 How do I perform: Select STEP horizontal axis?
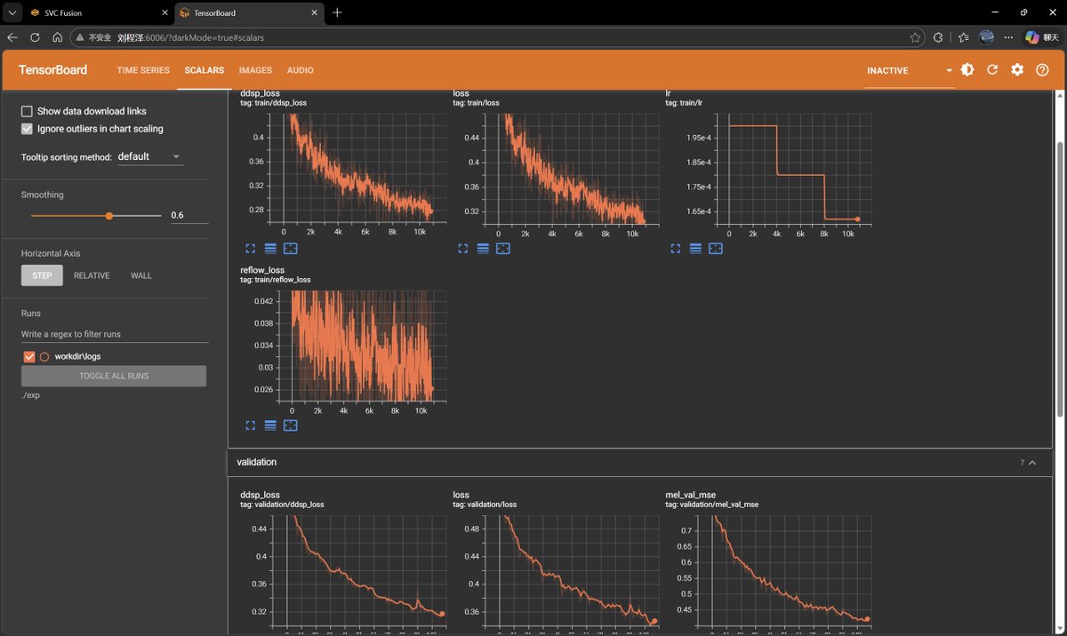point(42,275)
